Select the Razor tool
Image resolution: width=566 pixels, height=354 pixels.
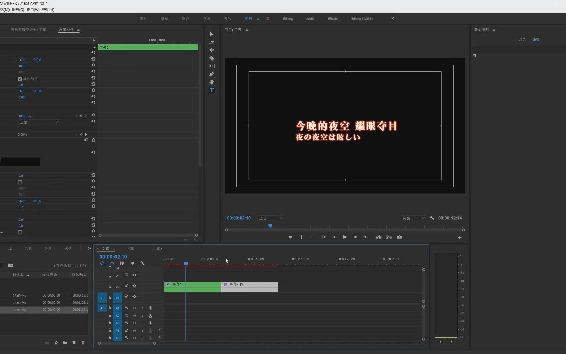pyautogui.click(x=211, y=58)
